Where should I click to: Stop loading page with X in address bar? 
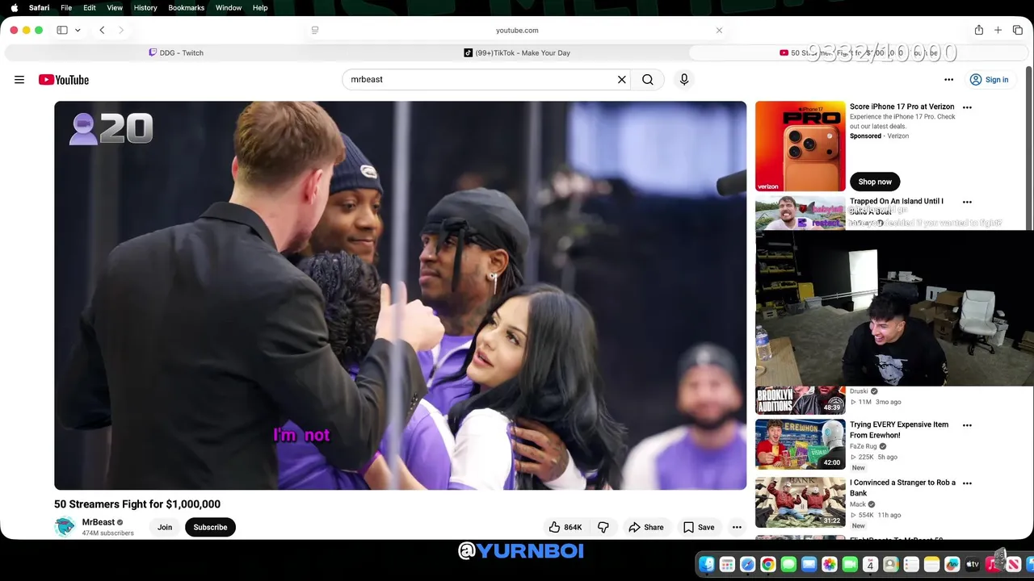[x=719, y=30]
